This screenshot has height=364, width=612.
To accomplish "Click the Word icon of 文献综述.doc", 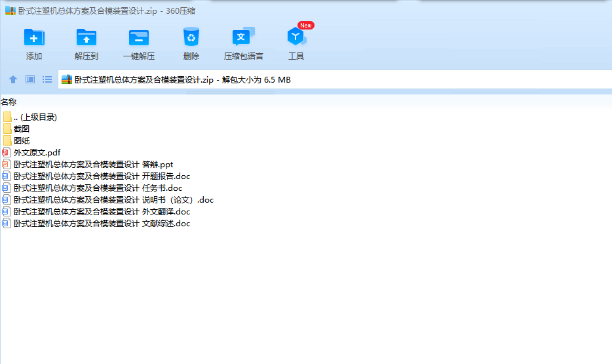I will [6, 224].
